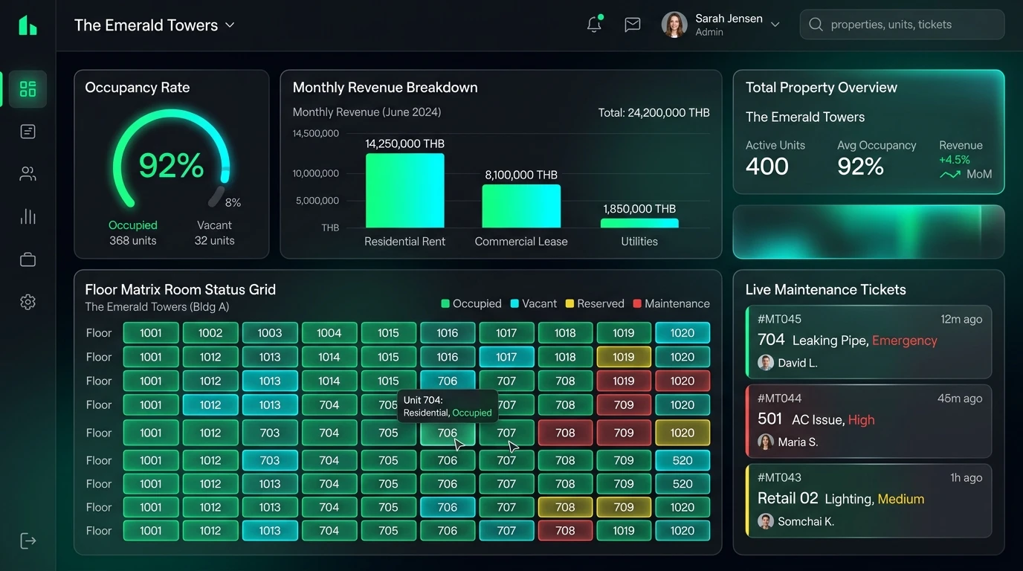
Task: Click the logout icon in the sidebar
Action: click(28, 541)
